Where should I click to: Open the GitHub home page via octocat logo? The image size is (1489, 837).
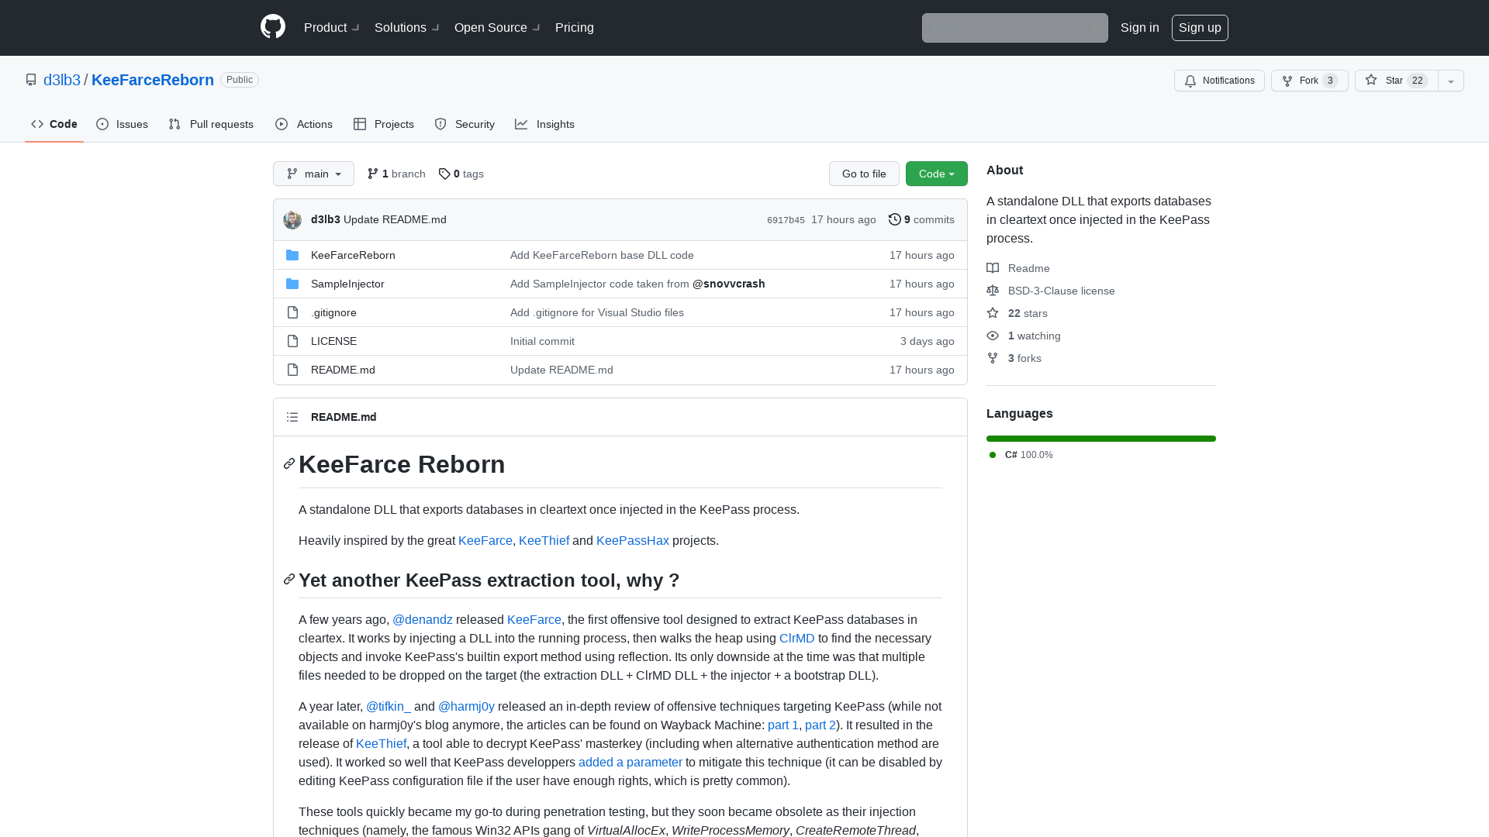click(x=273, y=27)
